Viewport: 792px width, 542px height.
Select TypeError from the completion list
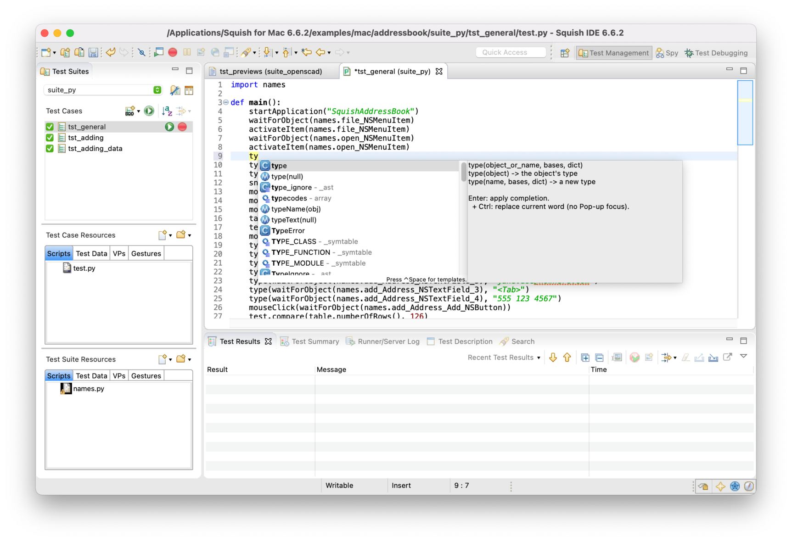(x=288, y=231)
